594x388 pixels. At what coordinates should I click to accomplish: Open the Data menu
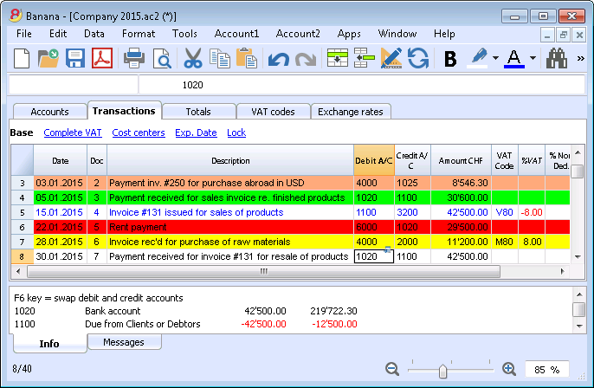[x=94, y=34]
